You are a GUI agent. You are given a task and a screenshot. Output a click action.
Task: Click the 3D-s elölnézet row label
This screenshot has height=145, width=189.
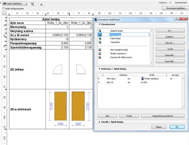20,109
